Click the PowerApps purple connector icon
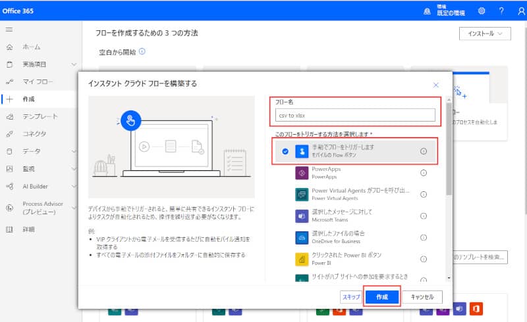 click(302, 173)
